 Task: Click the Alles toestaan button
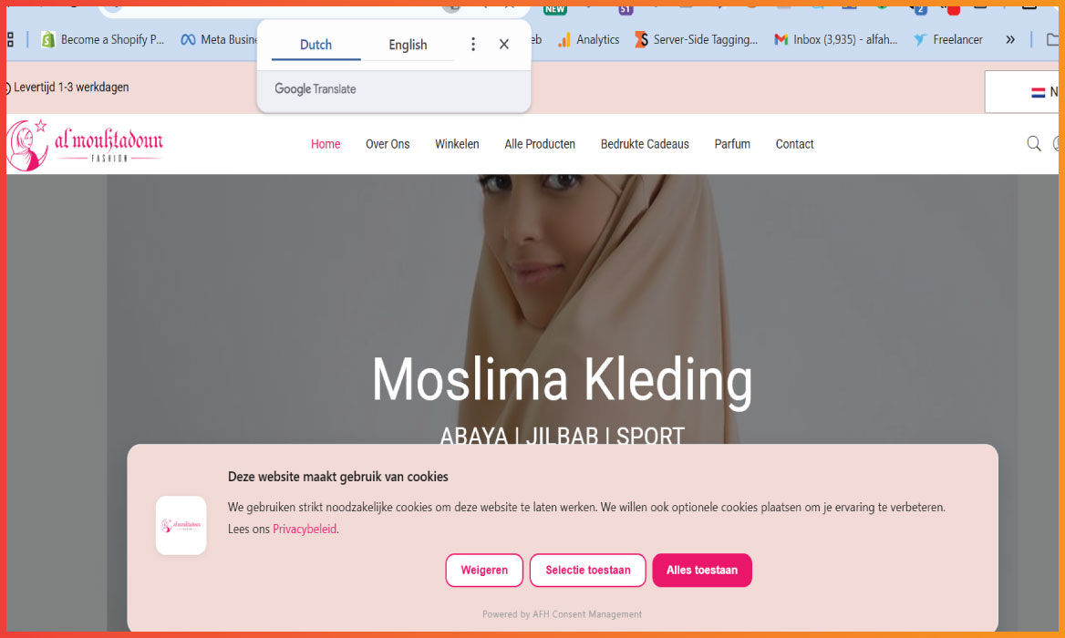(x=701, y=571)
